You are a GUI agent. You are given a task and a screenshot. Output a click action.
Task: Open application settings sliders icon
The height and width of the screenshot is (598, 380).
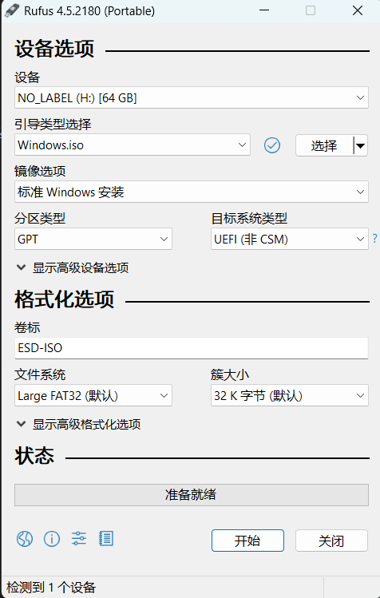pos(79,538)
